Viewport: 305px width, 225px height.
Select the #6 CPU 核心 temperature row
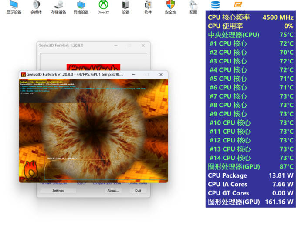point(251,87)
